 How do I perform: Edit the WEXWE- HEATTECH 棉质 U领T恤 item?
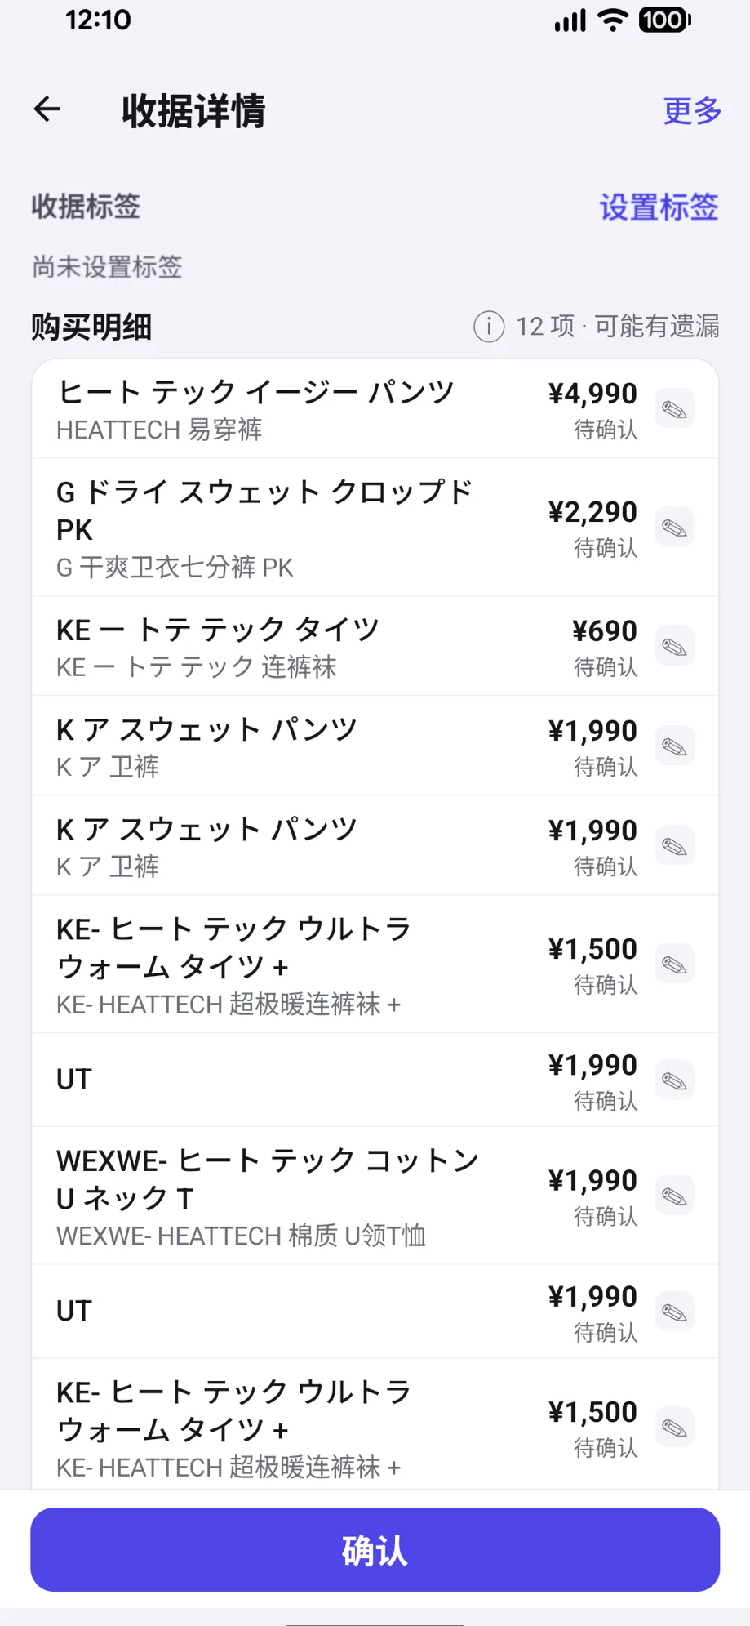(x=675, y=1196)
